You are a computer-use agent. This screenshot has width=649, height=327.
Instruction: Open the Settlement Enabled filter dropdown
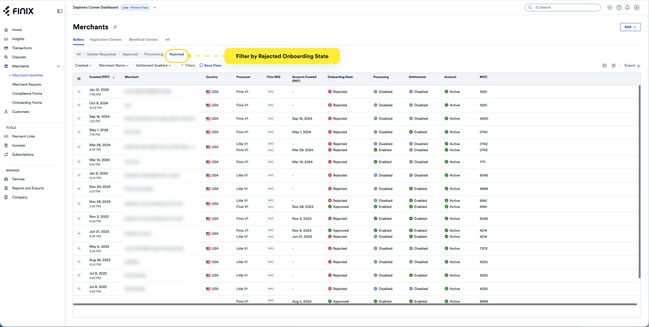[x=154, y=66]
